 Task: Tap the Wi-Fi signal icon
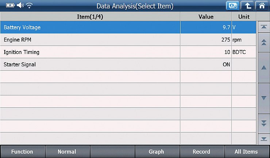pos(30,5)
